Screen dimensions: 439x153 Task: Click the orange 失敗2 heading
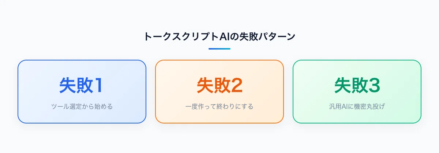click(219, 86)
